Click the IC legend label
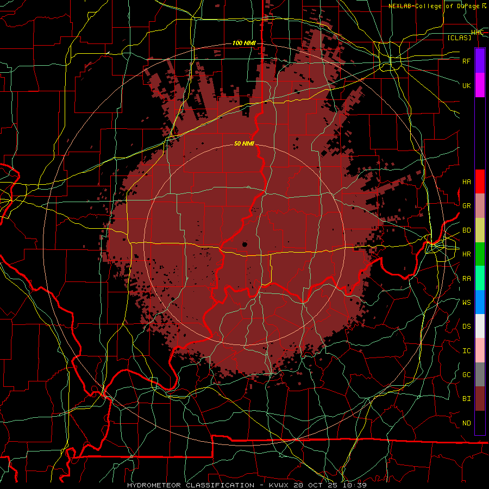The image size is (489, 489). pos(467,351)
